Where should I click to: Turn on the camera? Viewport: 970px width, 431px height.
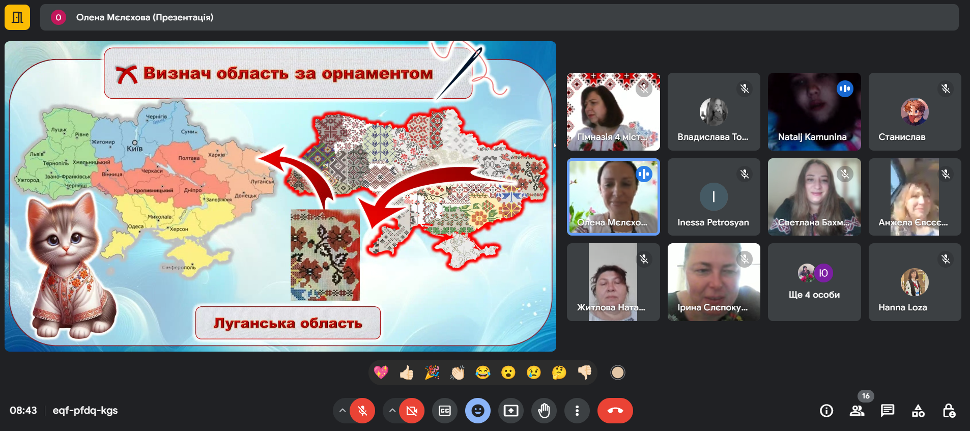[x=412, y=411]
